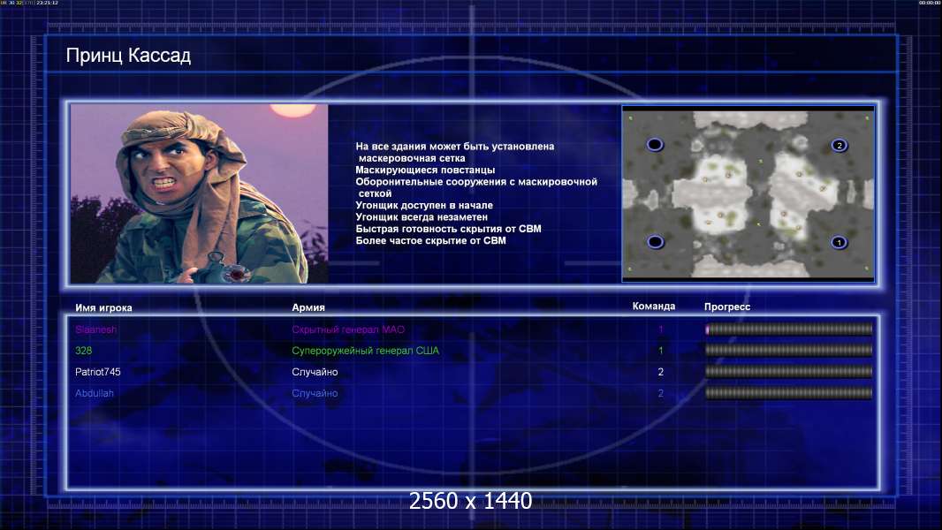Click Abdullah's loading progress bar
942x530 pixels.
(789, 393)
